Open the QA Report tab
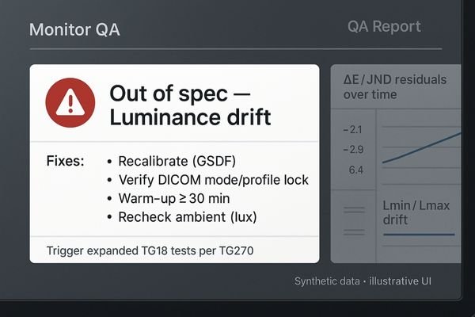 click(x=384, y=27)
